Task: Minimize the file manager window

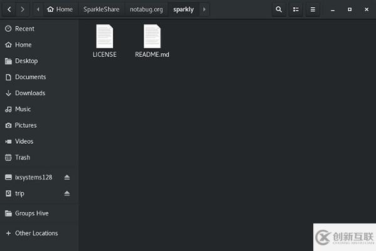Action: coord(333,10)
